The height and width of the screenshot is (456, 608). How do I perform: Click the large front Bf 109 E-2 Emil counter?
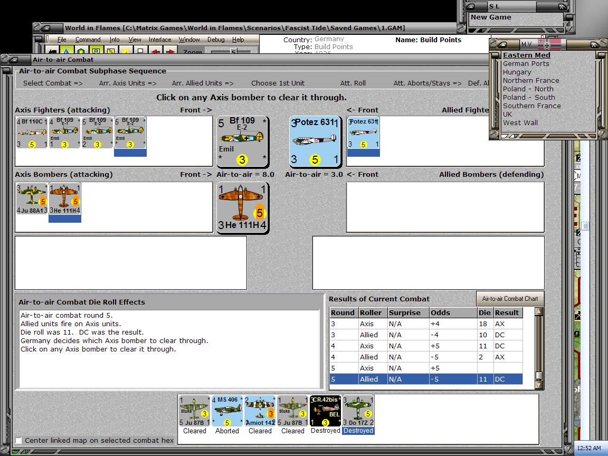pyautogui.click(x=242, y=141)
